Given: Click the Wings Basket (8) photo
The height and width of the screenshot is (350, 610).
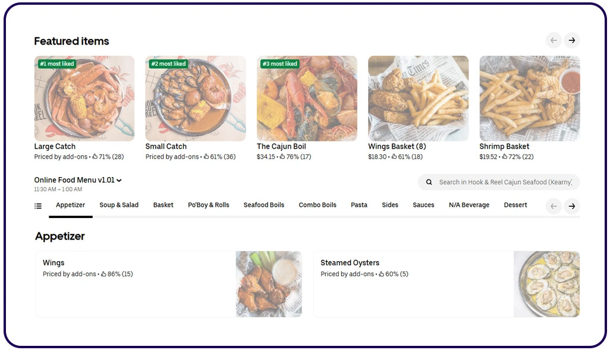Looking at the screenshot, I should 418,99.
